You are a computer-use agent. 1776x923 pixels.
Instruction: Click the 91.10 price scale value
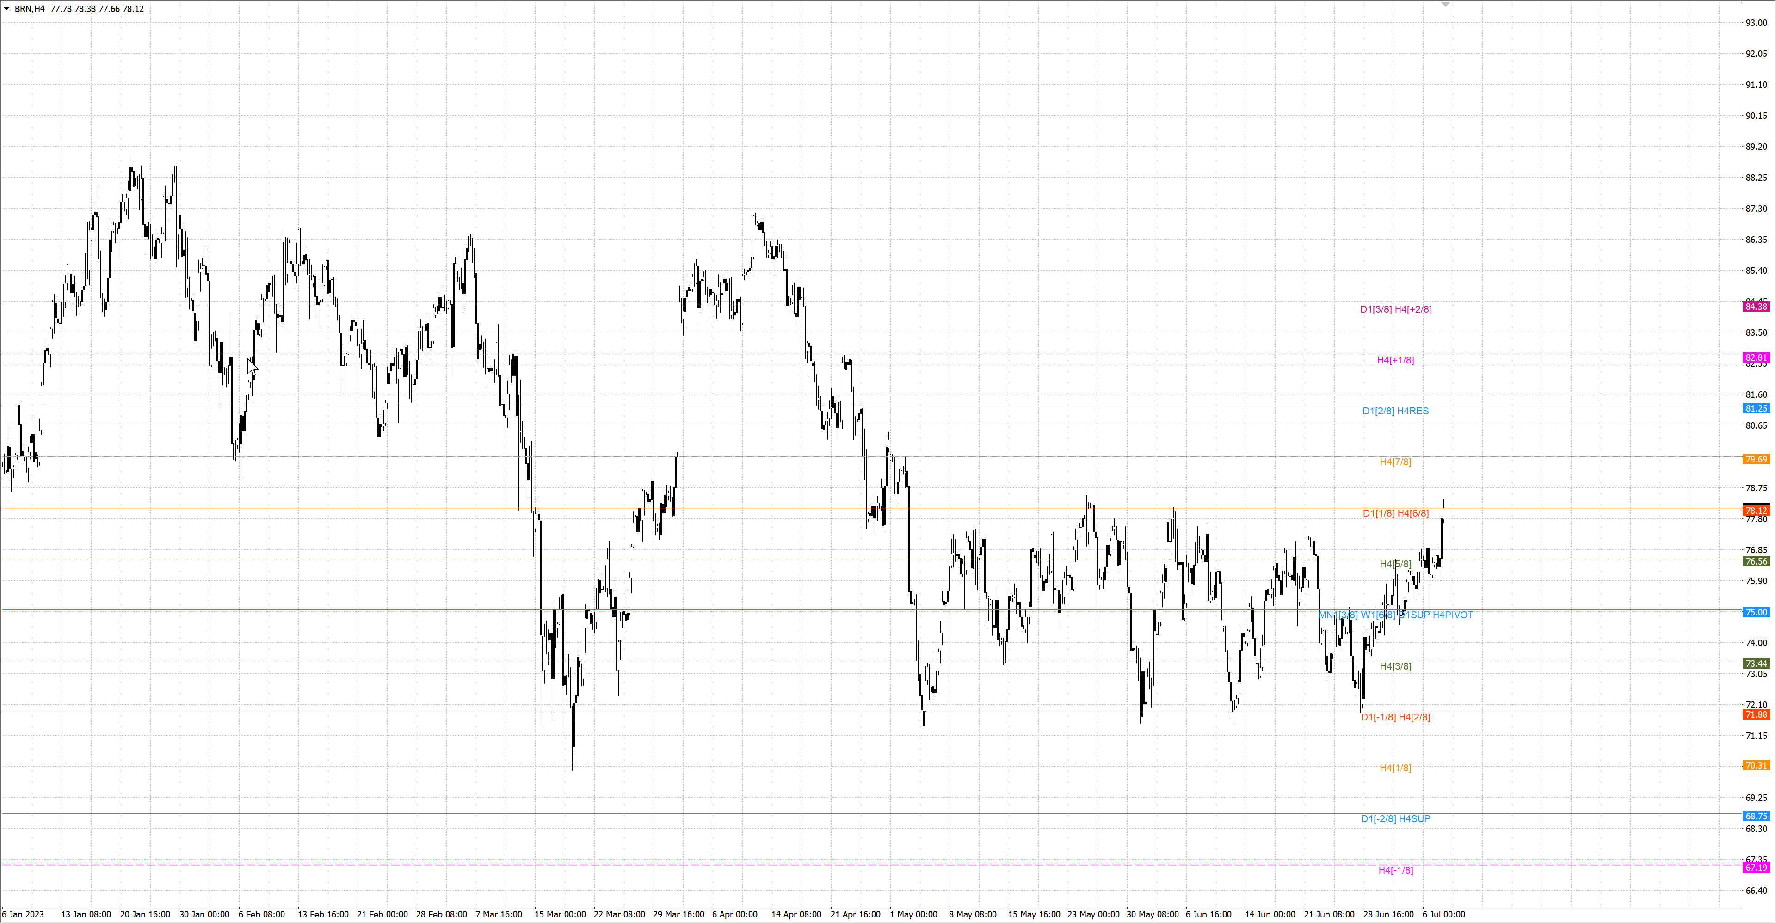[x=1756, y=85]
